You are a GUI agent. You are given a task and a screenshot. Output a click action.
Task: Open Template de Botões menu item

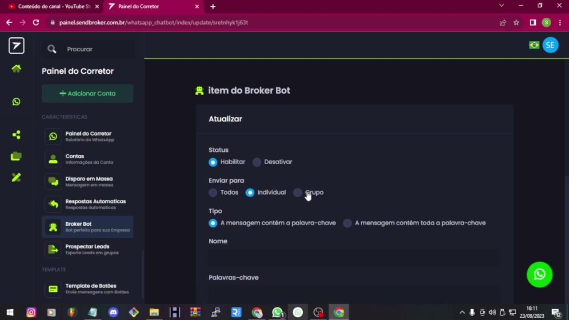tap(88, 289)
